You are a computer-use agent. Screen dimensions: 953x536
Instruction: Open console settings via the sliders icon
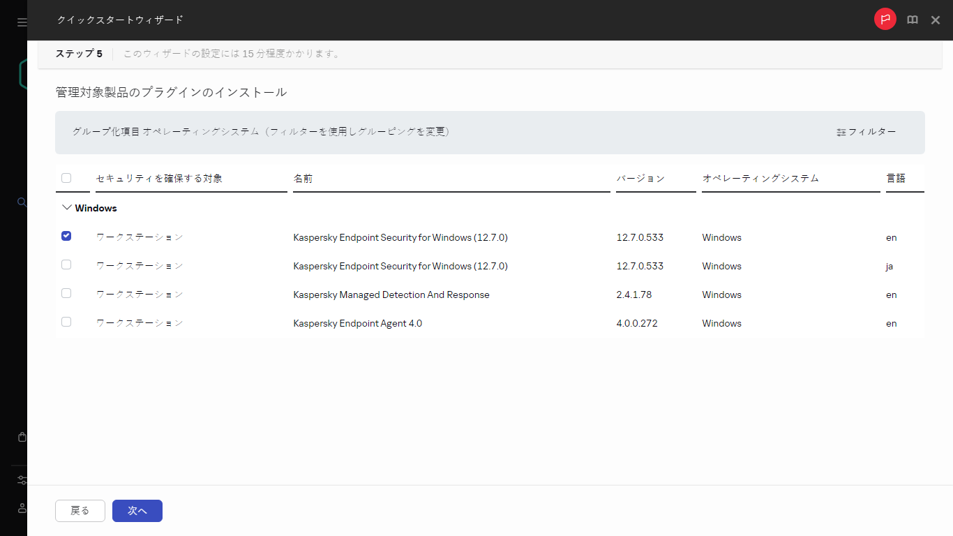click(21, 480)
